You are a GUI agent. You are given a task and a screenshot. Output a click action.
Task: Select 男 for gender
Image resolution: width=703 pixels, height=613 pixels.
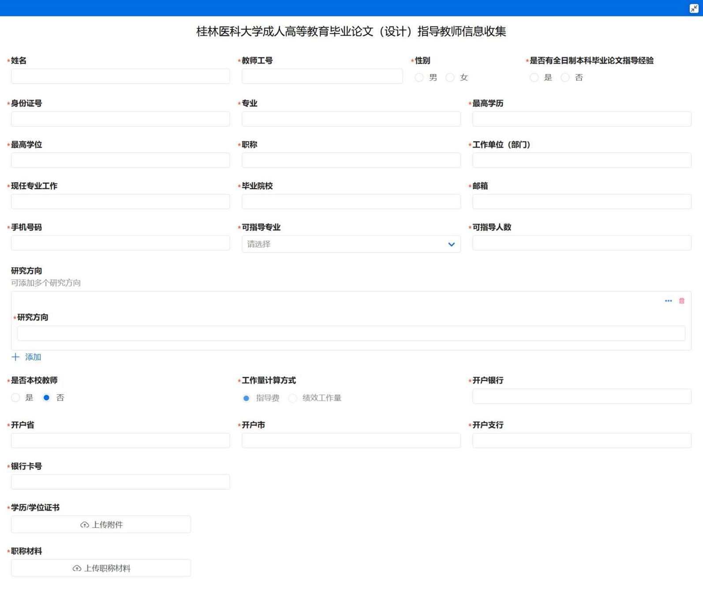coord(419,78)
